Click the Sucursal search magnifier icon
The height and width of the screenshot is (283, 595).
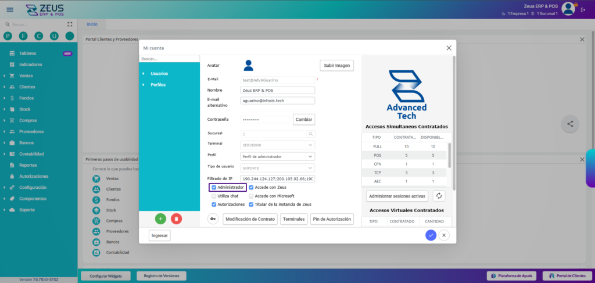click(311, 134)
